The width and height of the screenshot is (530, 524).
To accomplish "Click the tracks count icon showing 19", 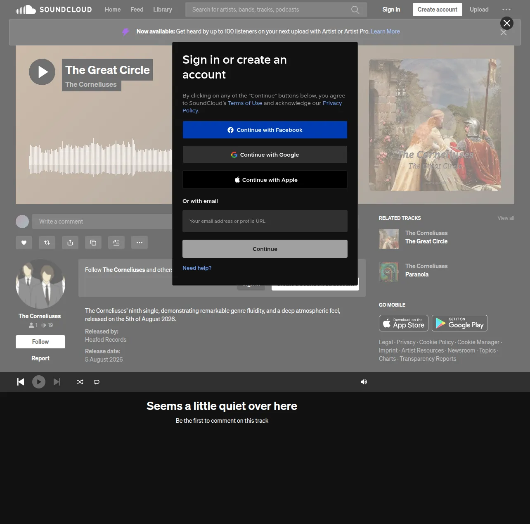I will click(43, 325).
